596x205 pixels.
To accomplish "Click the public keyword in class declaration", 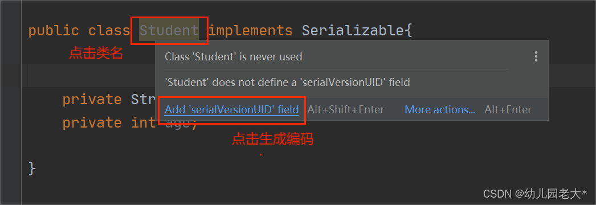I will [x=54, y=31].
